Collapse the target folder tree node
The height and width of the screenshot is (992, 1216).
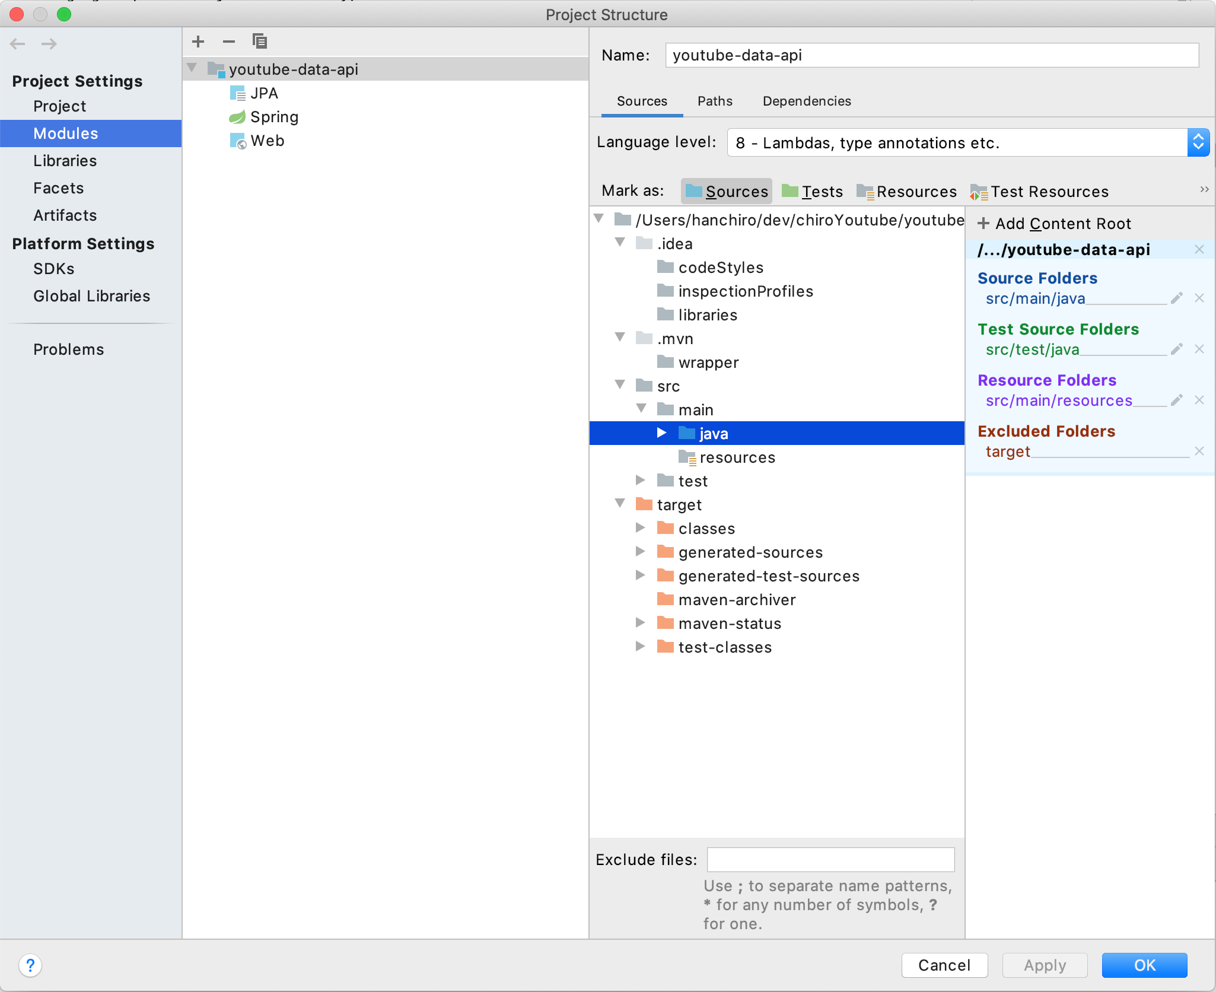[620, 504]
